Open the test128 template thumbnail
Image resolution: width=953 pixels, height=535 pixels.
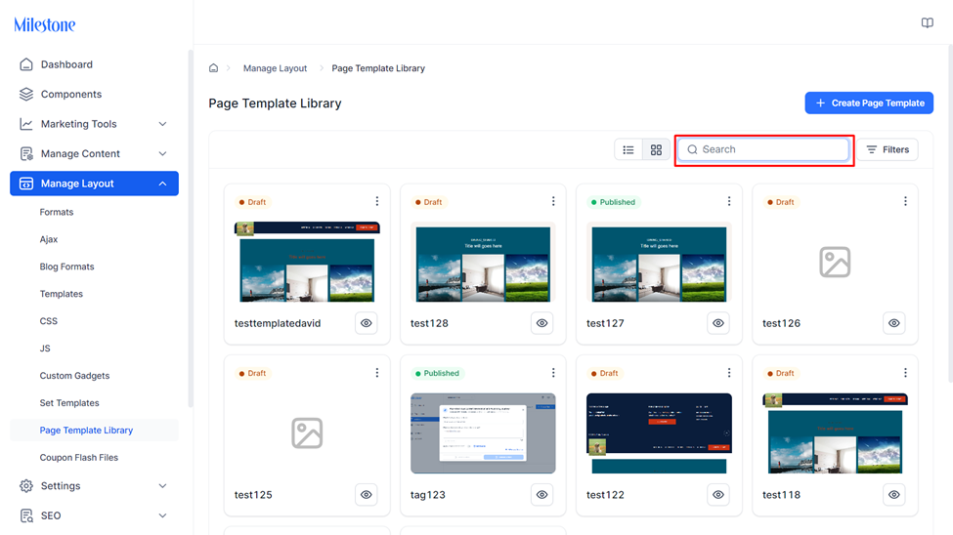tap(483, 262)
